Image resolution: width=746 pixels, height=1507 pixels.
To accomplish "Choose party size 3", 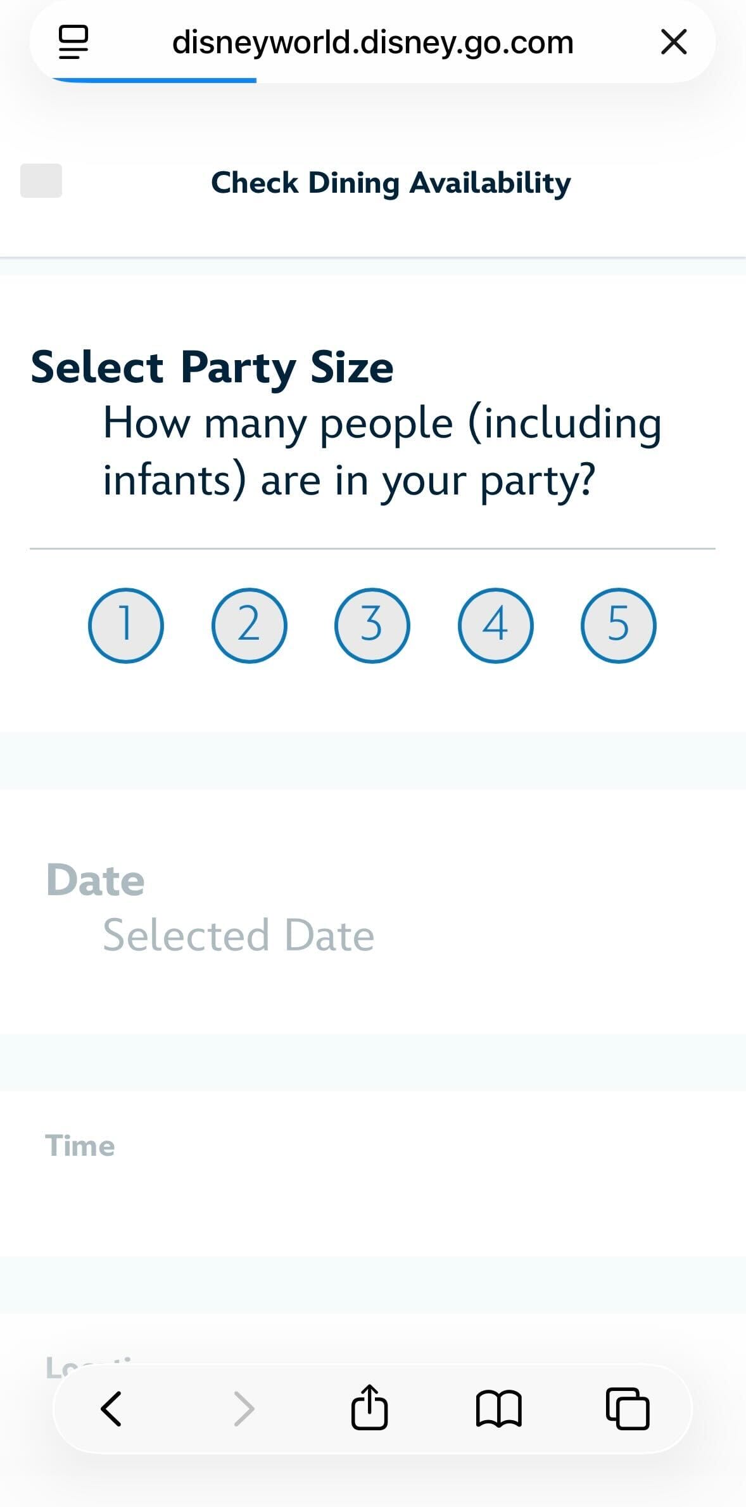I will pyautogui.click(x=372, y=625).
